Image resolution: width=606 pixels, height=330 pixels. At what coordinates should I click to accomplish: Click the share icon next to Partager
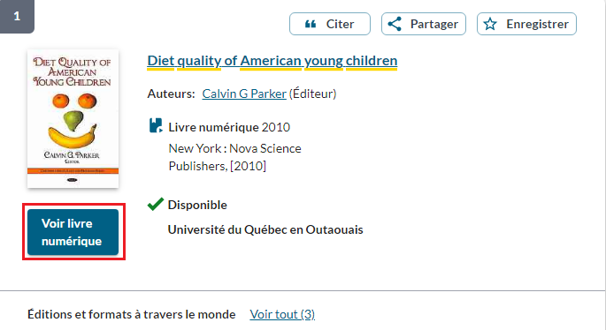point(395,24)
